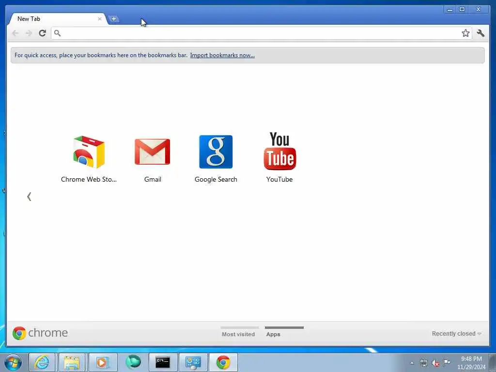Open the green globe taskbar app
Viewport: 496px width, 372px height.
[x=133, y=362]
